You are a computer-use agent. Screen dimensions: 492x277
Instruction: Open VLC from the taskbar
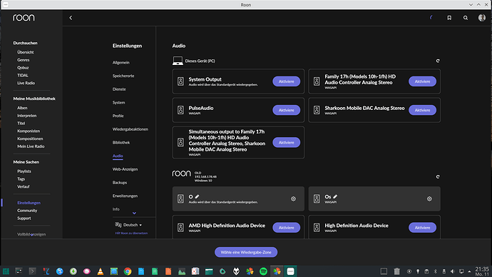coord(101,271)
